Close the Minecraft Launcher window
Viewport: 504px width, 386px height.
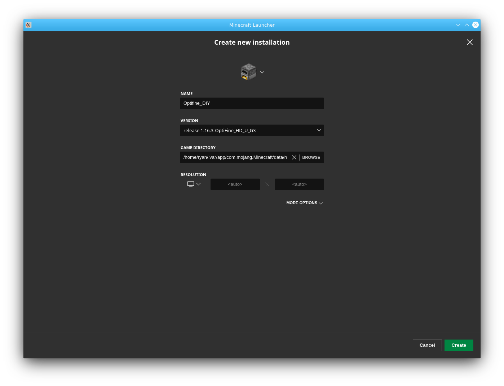click(476, 25)
